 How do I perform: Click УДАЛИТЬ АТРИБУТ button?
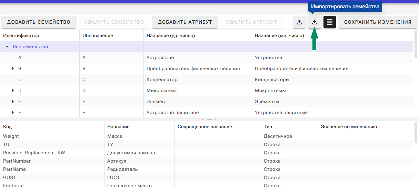point(251,22)
